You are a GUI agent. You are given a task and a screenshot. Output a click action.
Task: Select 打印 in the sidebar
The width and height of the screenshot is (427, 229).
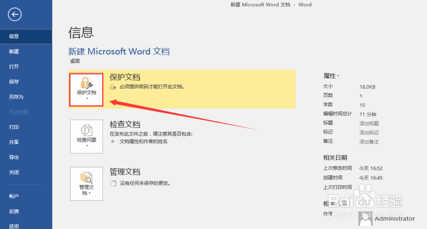[x=26, y=127]
